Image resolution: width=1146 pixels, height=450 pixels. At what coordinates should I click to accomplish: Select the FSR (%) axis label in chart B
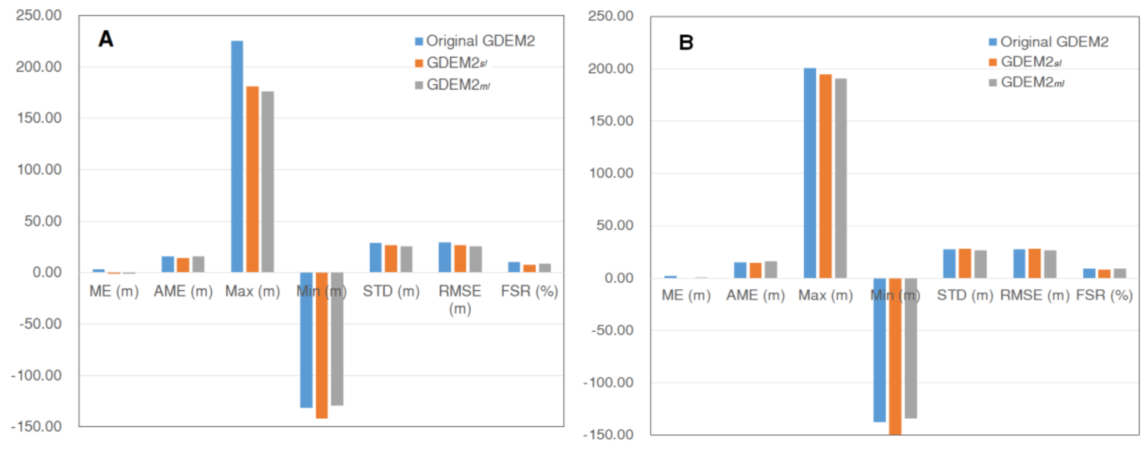tap(1104, 295)
